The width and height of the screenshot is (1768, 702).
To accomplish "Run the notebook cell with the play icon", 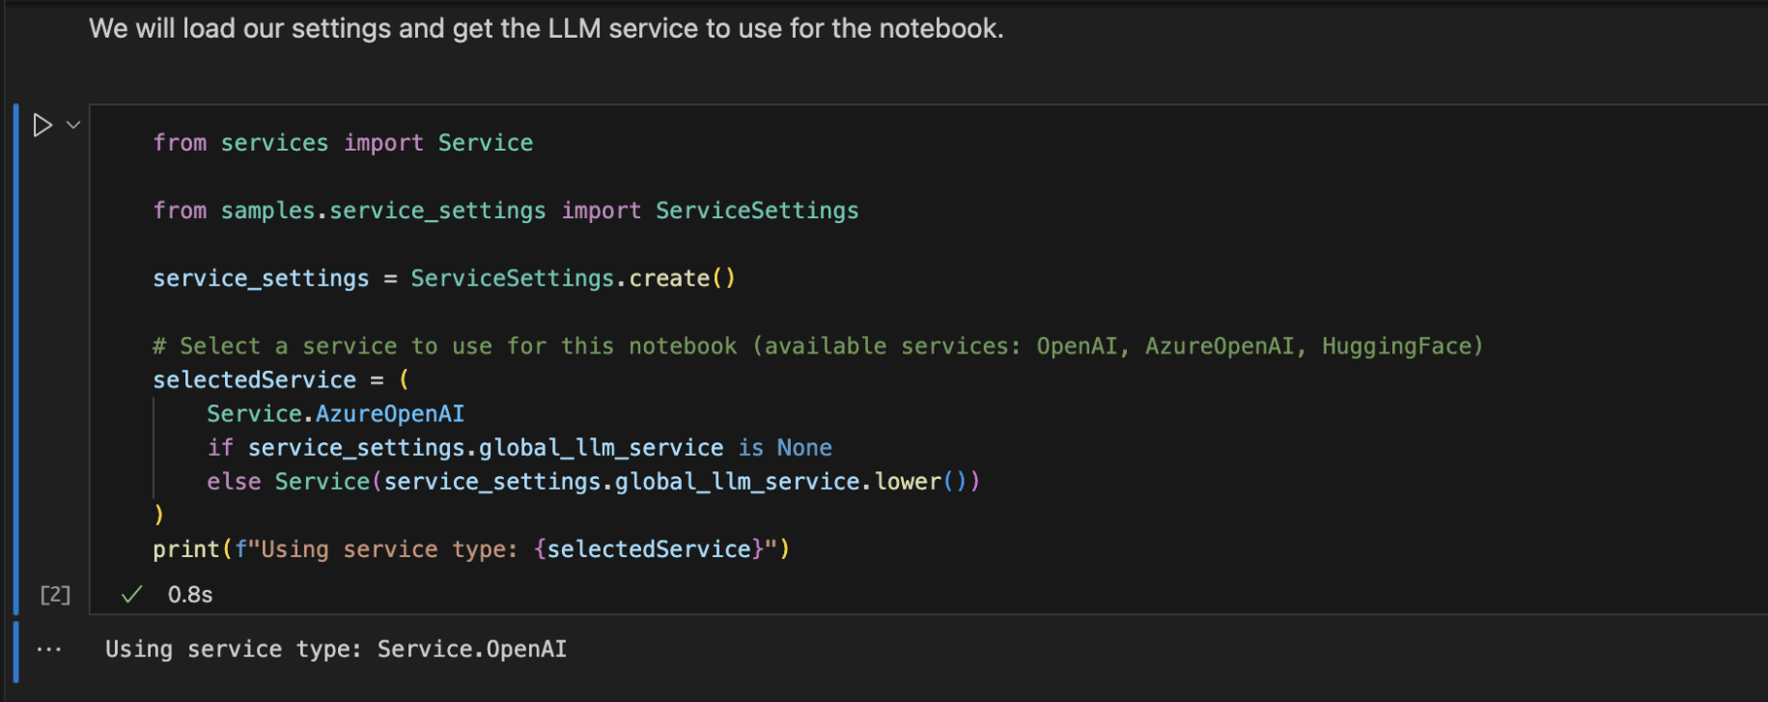I will point(42,126).
